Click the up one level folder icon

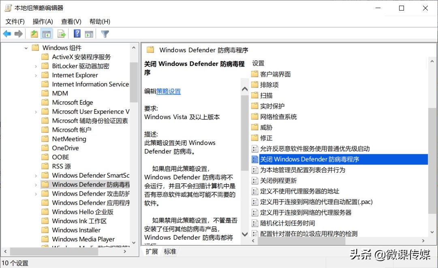(34, 34)
